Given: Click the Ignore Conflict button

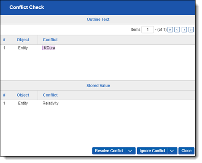Looking at the screenshot, I should point(152,151).
